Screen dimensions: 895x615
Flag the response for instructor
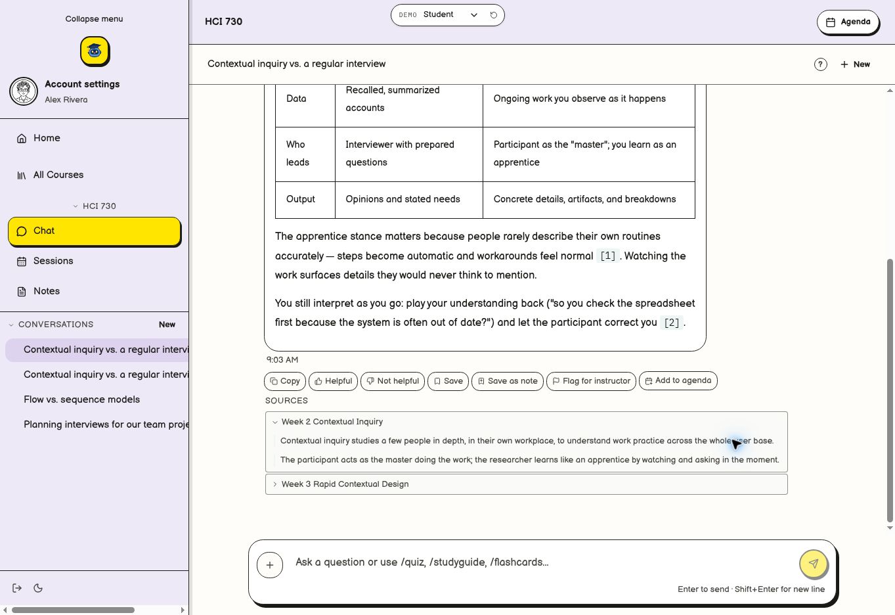(591, 381)
